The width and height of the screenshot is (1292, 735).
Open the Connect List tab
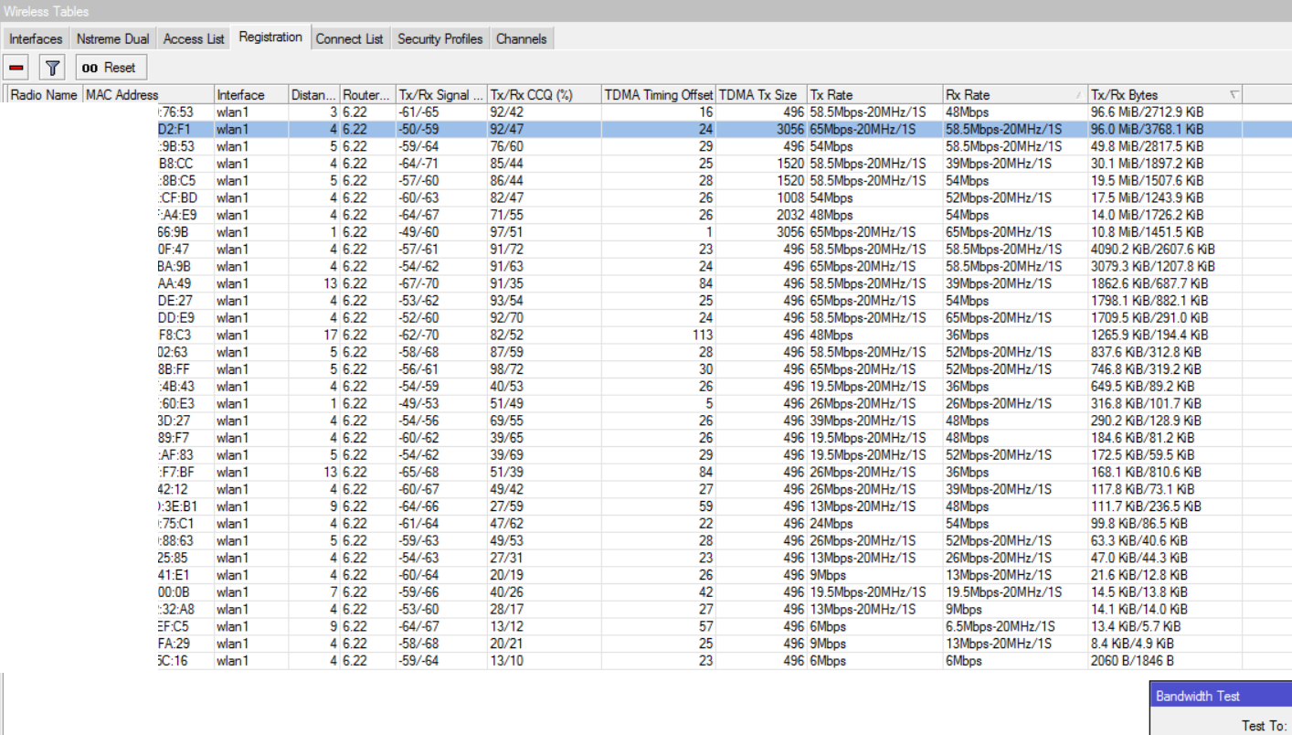350,38
